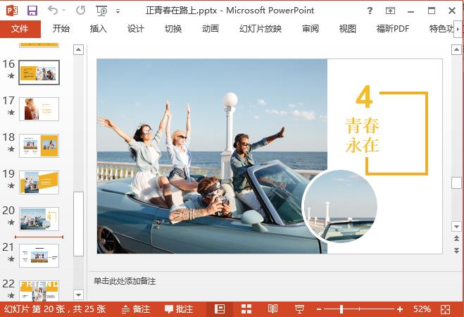The image size is (464, 317).
Task: Launch Slide Show view from status bar
Action: pos(299,309)
